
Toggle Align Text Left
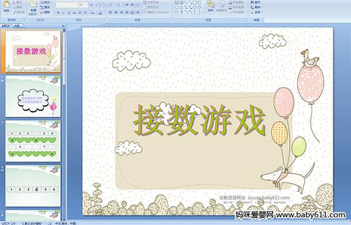(111, 12)
